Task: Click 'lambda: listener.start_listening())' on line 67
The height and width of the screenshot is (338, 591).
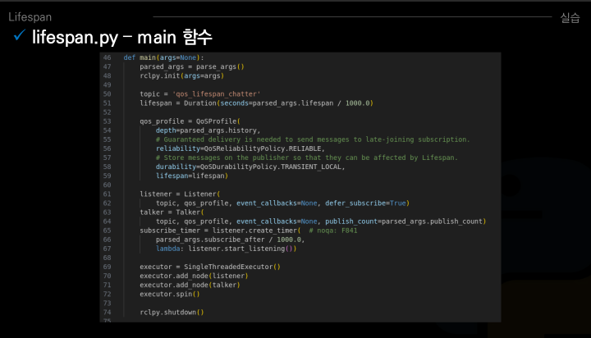Action: (227, 249)
